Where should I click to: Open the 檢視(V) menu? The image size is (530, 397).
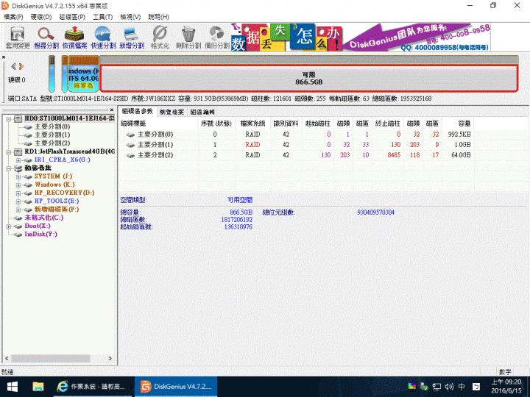pos(130,17)
